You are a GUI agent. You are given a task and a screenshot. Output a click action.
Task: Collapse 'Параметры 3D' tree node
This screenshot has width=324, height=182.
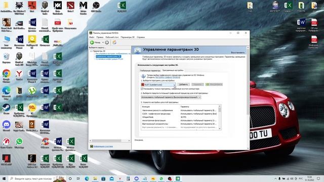pos(91,51)
